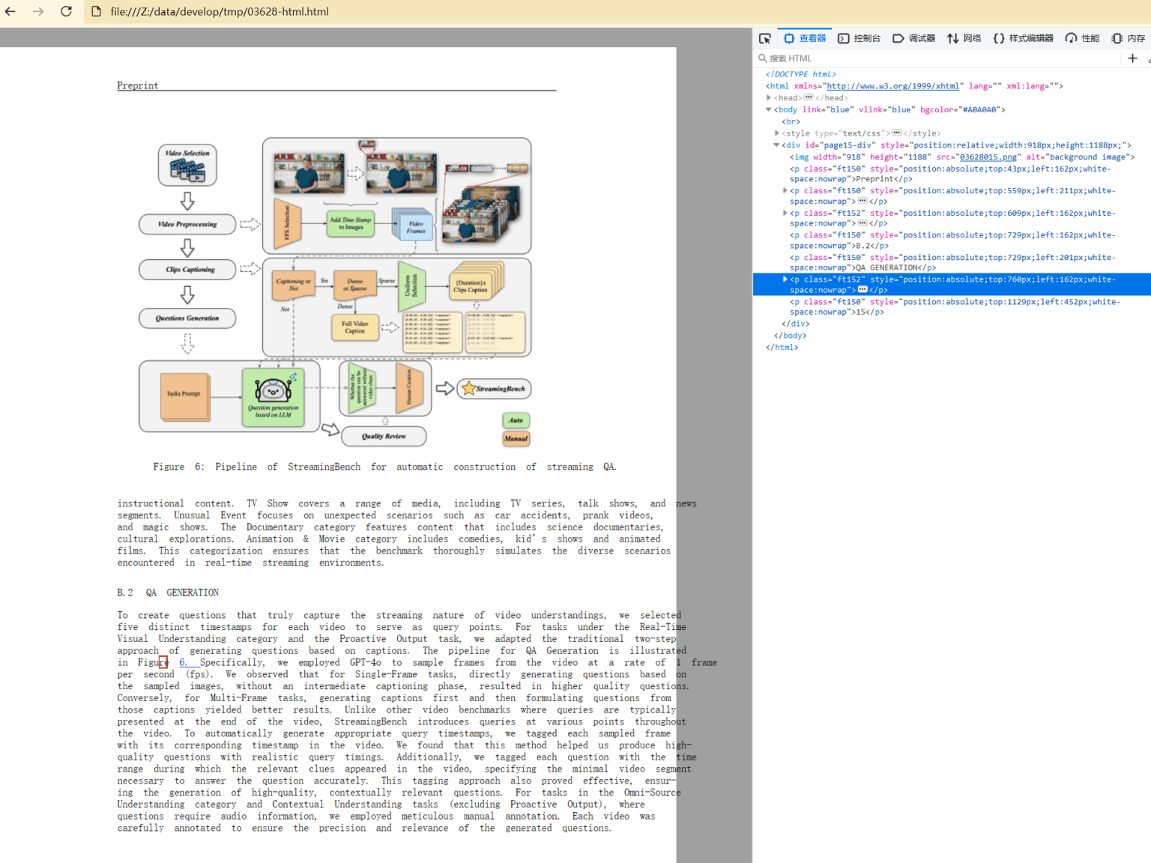
Task: Click the browser back arrow
Action: point(10,11)
